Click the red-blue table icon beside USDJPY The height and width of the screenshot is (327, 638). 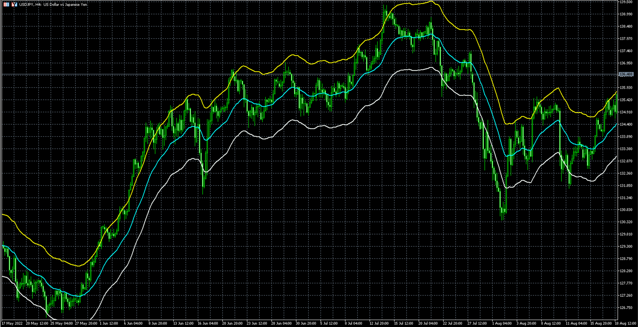[7, 5]
